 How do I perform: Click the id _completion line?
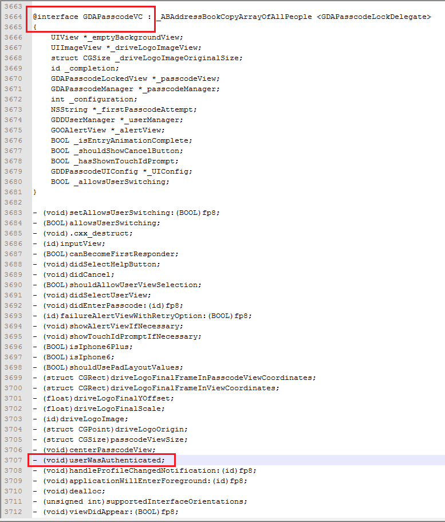(85, 68)
